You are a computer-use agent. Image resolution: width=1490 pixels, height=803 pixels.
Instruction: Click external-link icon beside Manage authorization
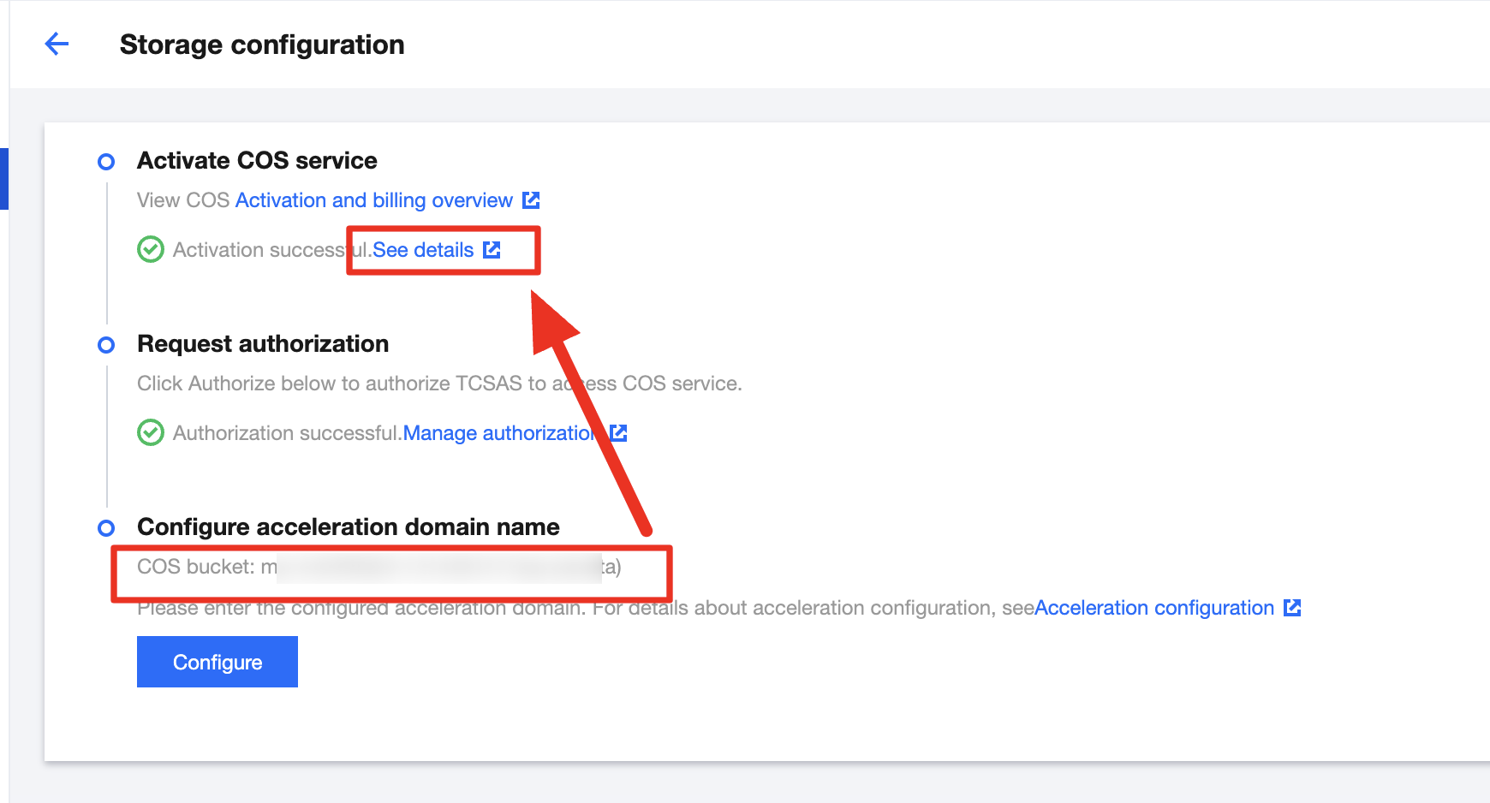[x=618, y=433]
